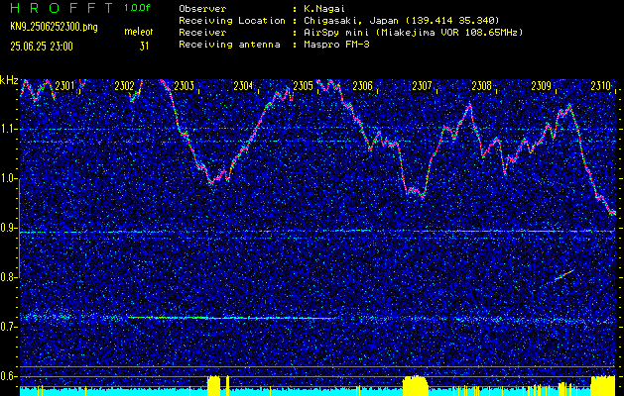Select the Chigasaki, Japan coordinates text
Viewport: 624px width, 396px height.
[402, 21]
